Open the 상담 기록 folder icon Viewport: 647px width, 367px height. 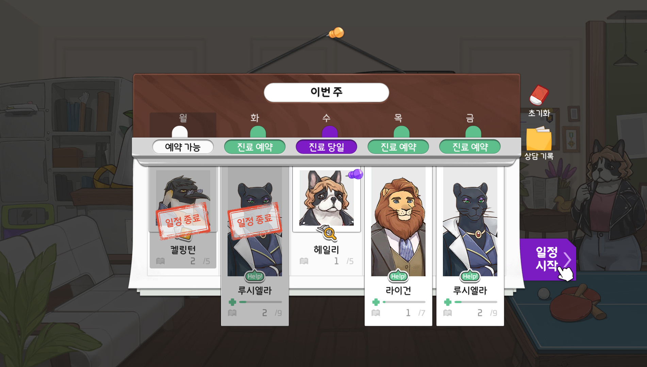(x=539, y=139)
